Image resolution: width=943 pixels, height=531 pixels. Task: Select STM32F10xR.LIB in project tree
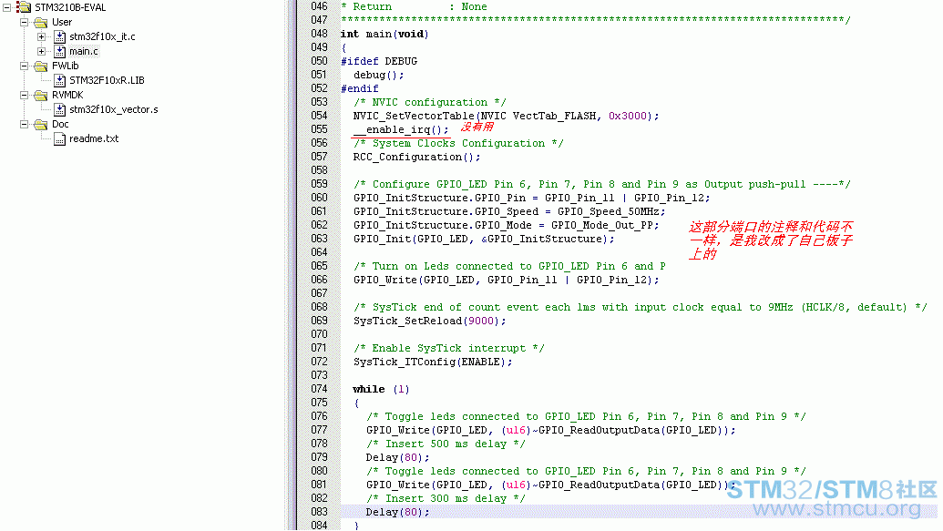point(107,80)
